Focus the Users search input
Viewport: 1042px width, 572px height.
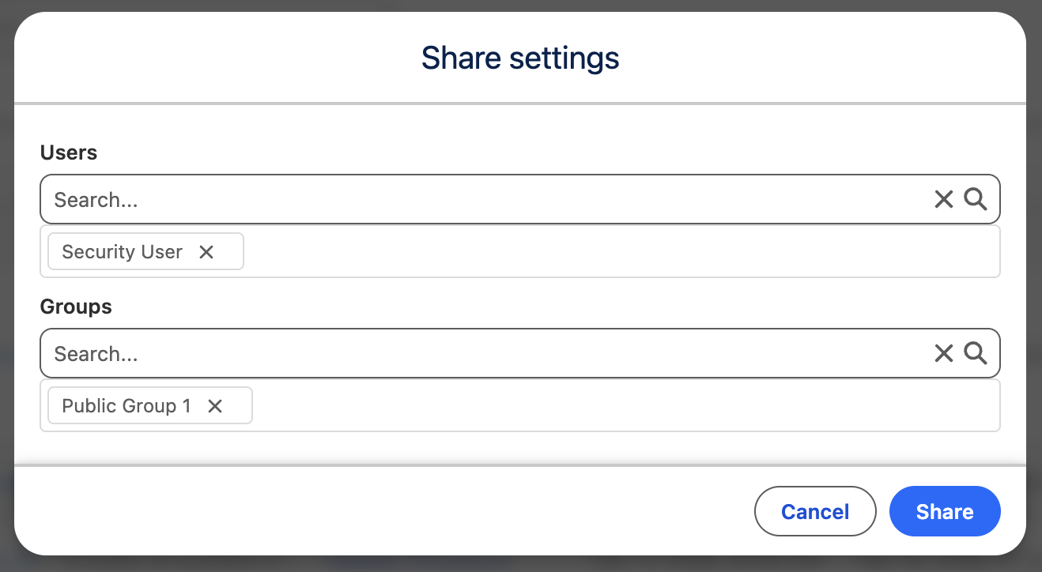474,200
